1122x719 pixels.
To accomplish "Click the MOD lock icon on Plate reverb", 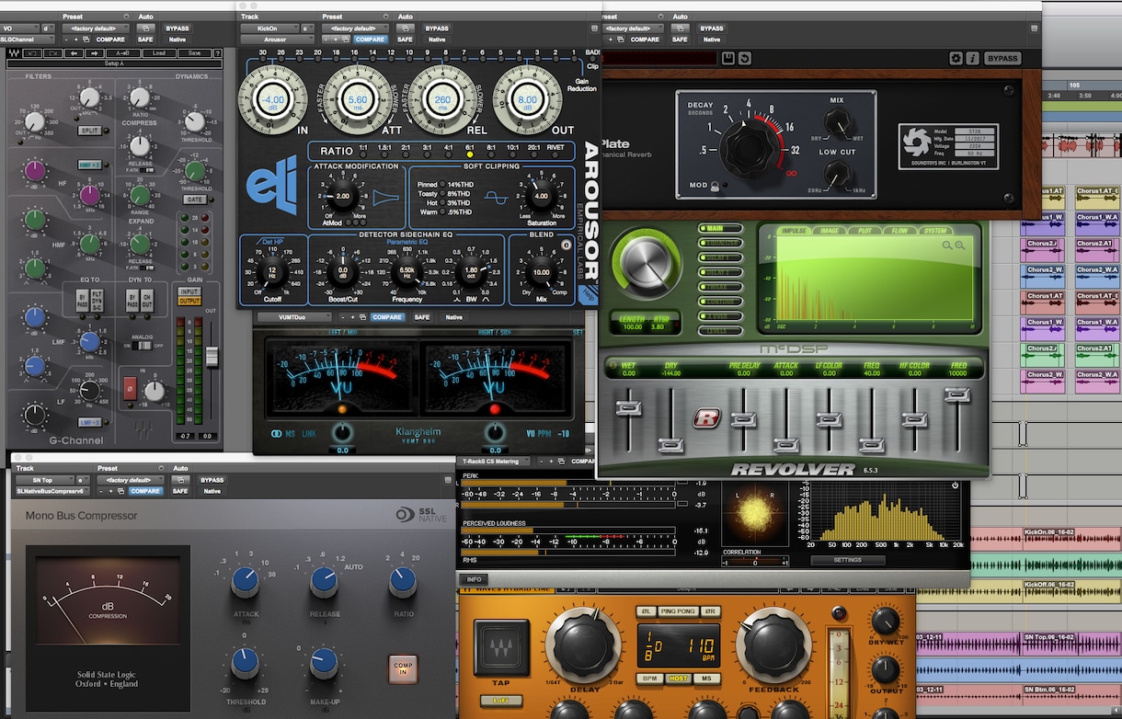I will 716,185.
